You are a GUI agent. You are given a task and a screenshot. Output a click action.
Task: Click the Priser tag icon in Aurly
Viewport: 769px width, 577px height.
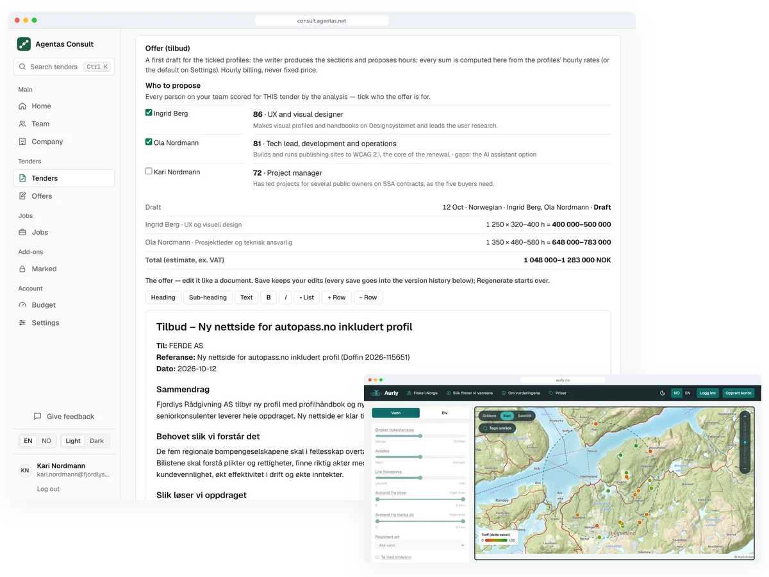[551, 393]
